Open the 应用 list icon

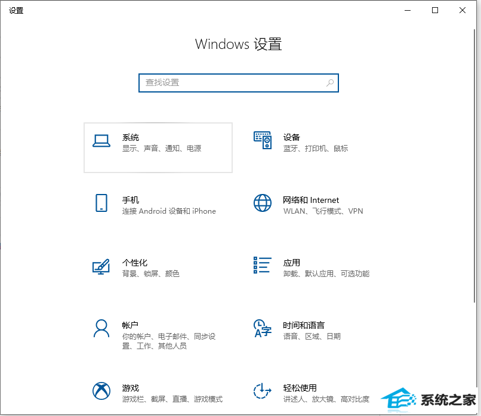click(x=263, y=265)
